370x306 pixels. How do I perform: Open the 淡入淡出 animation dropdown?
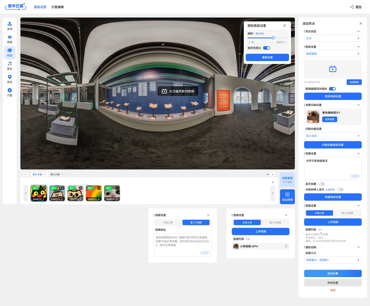333,136
